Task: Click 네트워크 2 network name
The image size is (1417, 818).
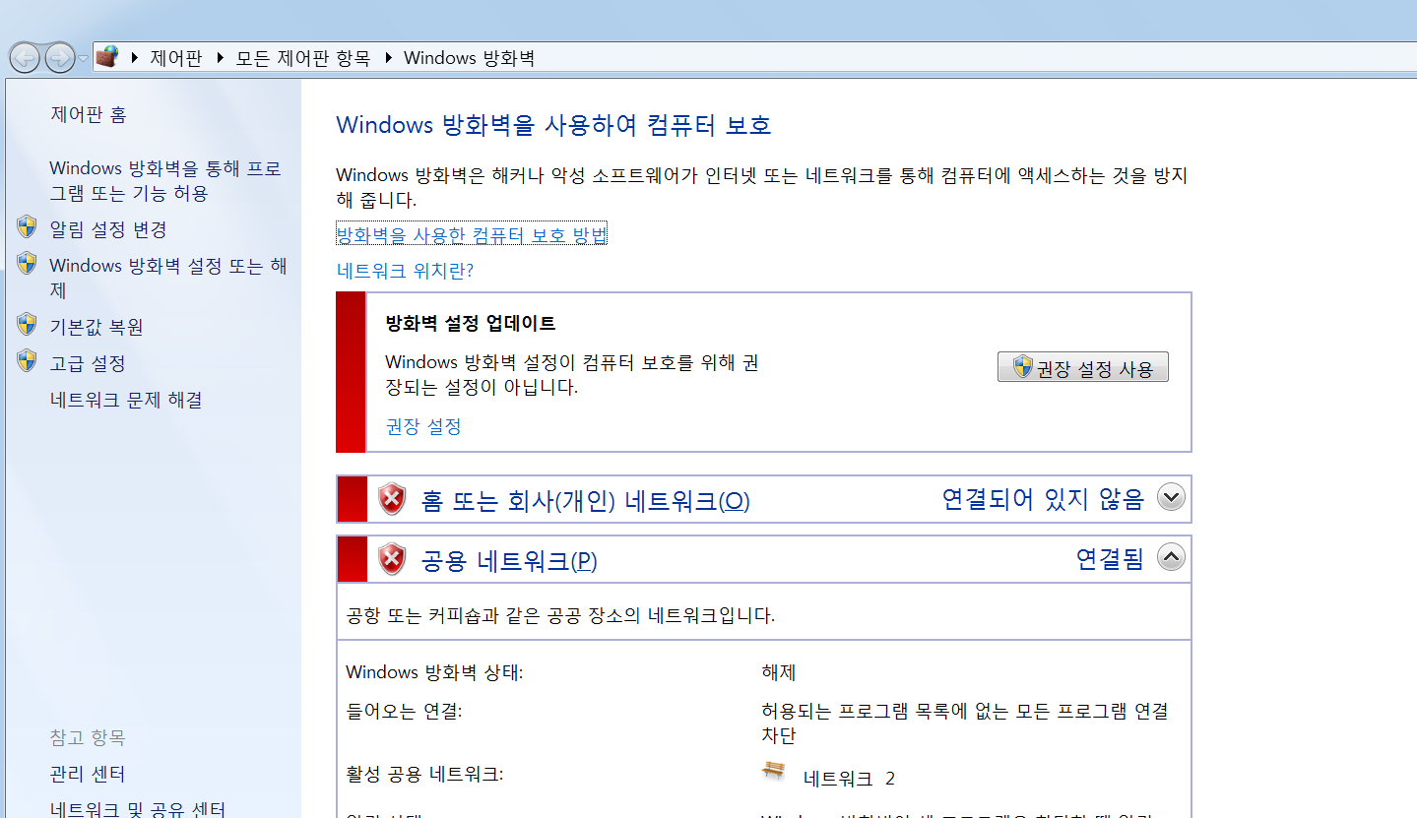Action: 850,779
